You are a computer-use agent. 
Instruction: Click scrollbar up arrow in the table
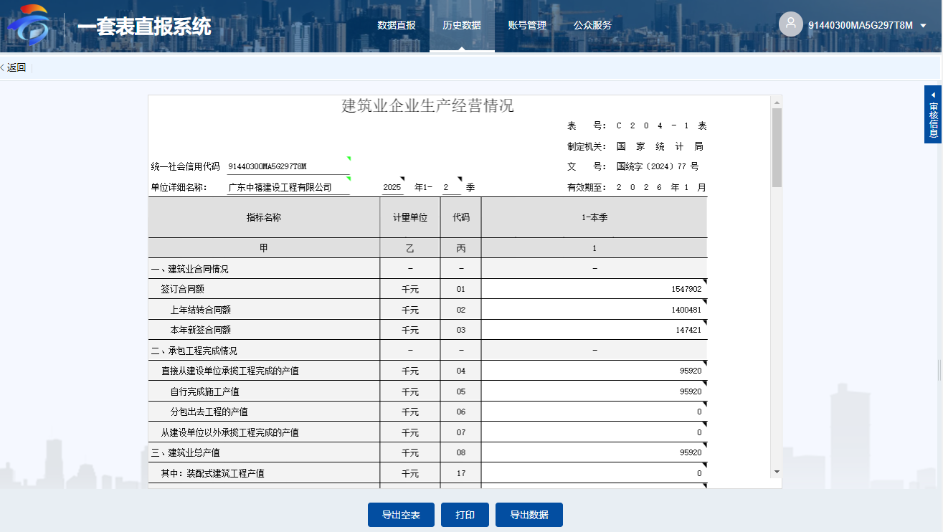tap(776, 100)
